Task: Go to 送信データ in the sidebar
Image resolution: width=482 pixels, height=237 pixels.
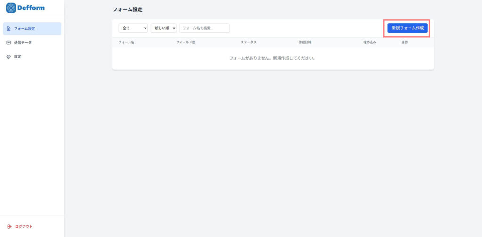Action: coord(23,43)
